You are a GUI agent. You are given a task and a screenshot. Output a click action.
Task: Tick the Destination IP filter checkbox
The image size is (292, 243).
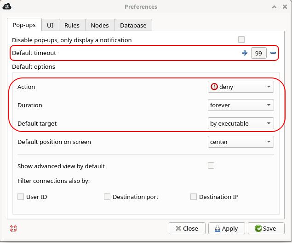tap(194, 197)
